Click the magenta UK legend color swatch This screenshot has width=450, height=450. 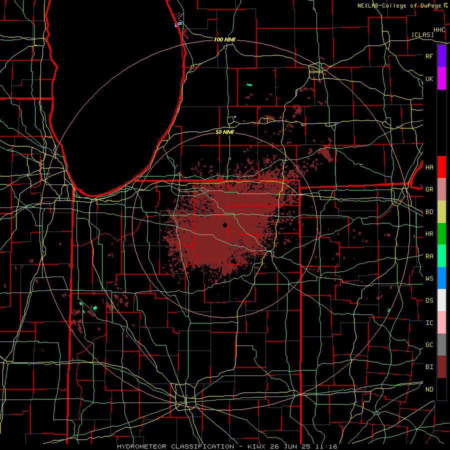[441, 78]
